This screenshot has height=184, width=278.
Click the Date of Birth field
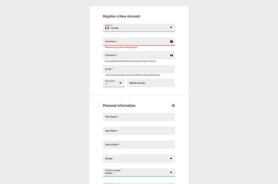tap(139, 145)
